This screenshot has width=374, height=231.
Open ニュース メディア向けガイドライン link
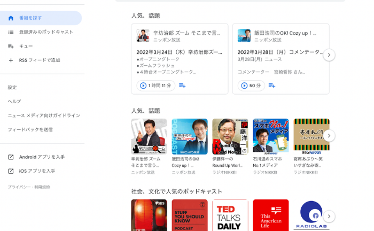[x=44, y=115]
